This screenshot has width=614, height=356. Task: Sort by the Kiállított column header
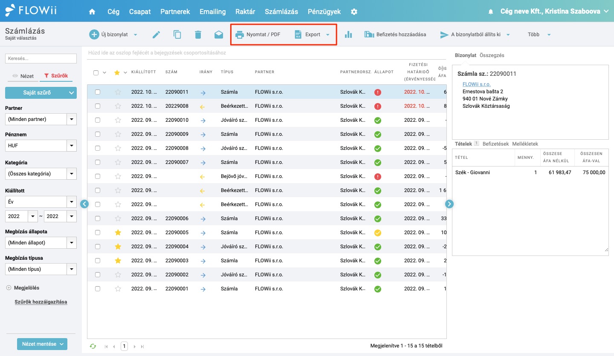pos(143,72)
